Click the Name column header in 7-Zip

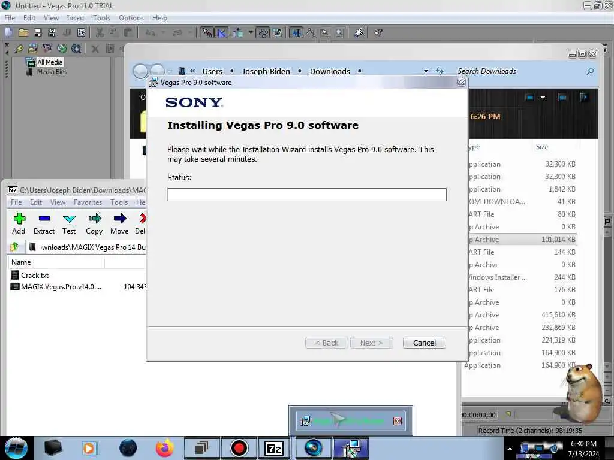pos(56,262)
